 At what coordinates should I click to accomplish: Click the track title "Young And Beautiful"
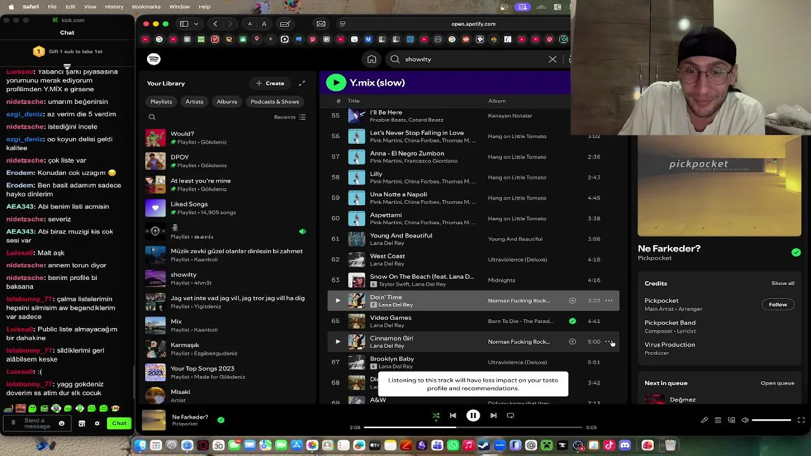coord(401,236)
